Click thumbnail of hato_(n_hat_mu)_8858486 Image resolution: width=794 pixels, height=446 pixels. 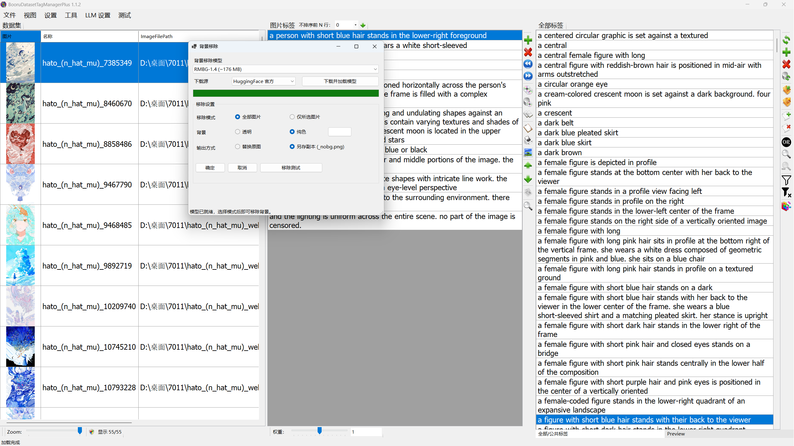[20, 144]
